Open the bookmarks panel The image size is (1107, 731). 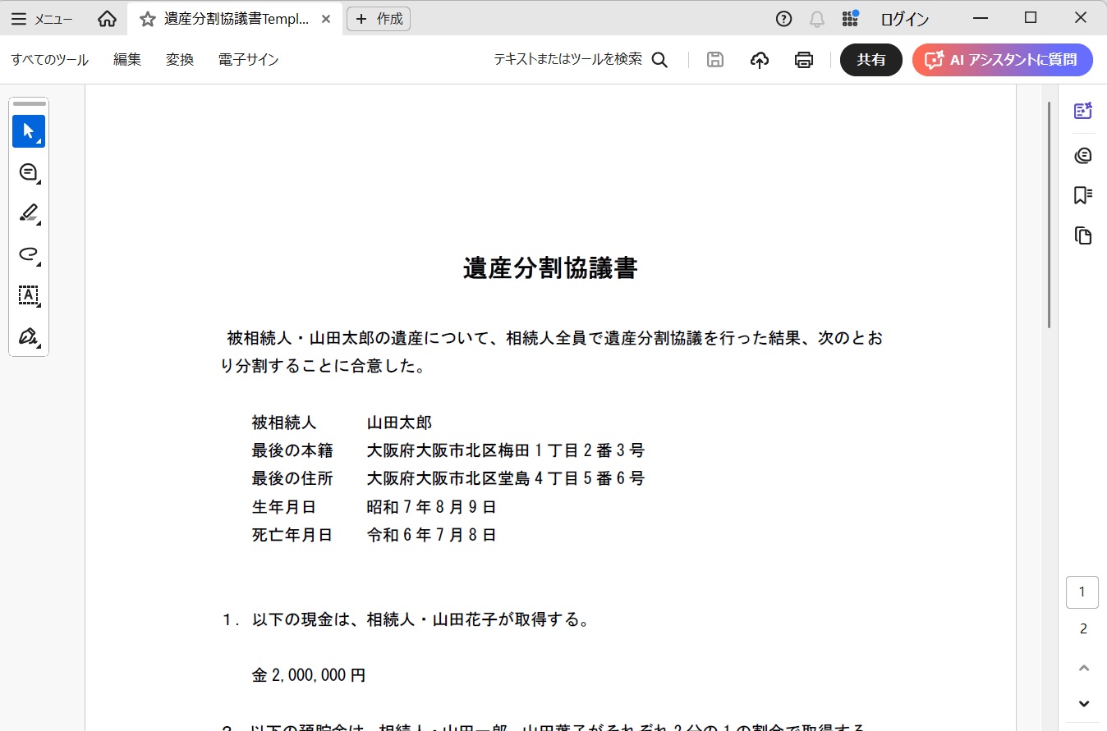pyautogui.click(x=1083, y=195)
